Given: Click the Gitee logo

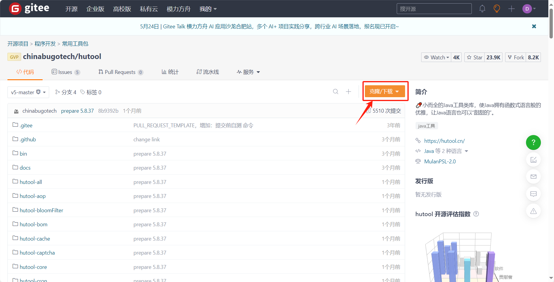Looking at the screenshot, I should [29, 8].
